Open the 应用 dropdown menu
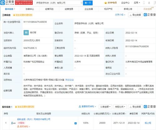The width and height of the screenshot is (156, 130). tap(137, 3)
